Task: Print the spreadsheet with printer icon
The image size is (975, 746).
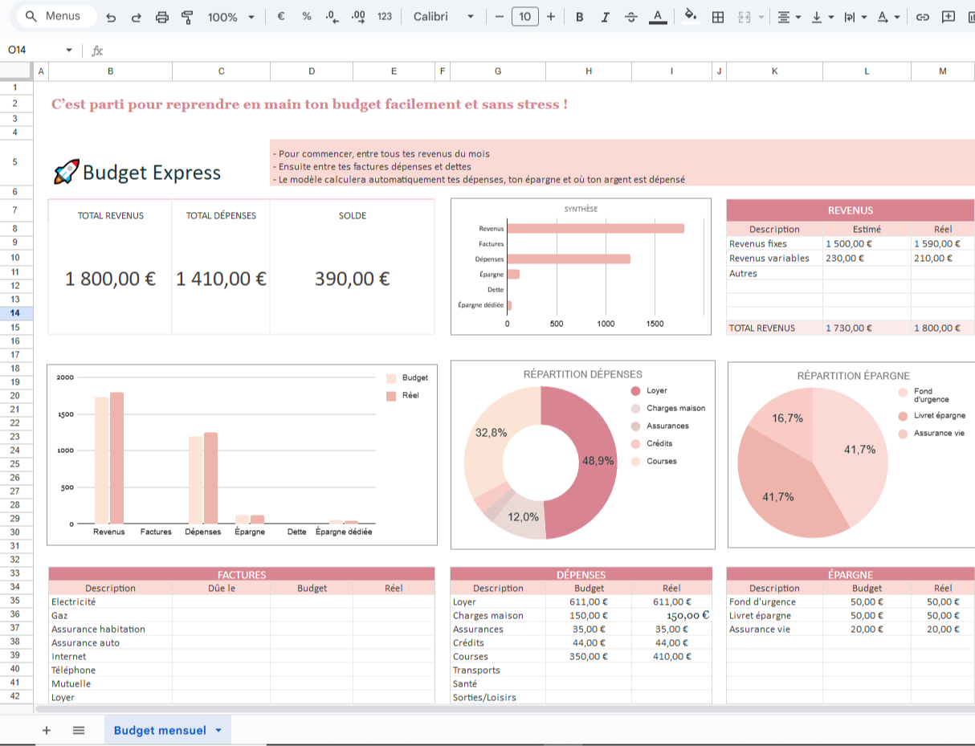Action: pyautogui.click(x=162, y=17)
